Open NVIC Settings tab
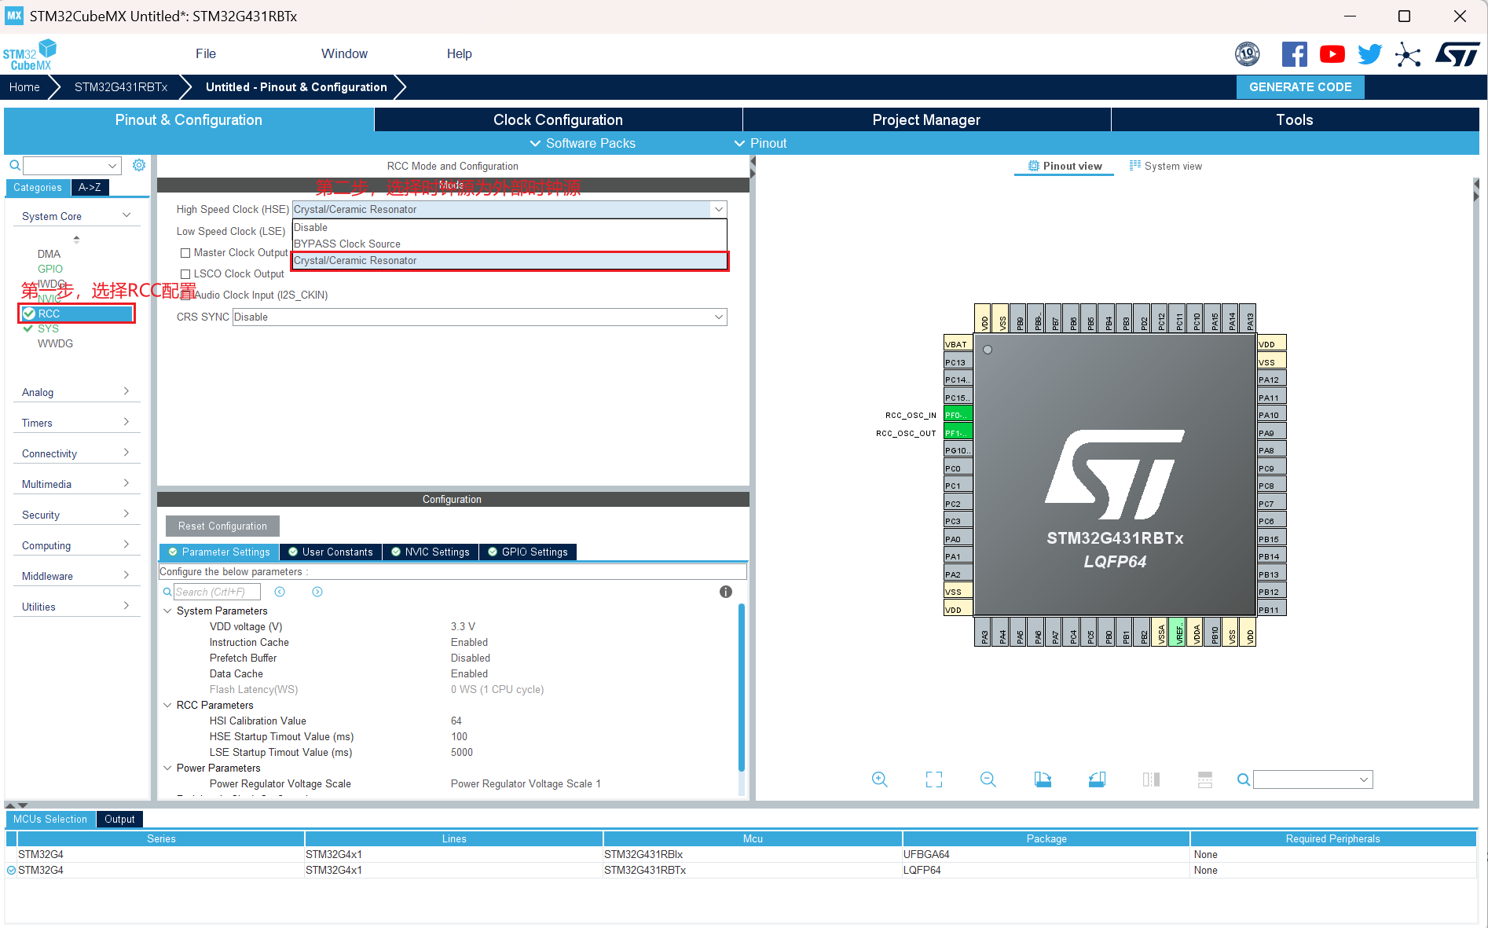This screenshot has height=928, width=1488. pos(431,552)
